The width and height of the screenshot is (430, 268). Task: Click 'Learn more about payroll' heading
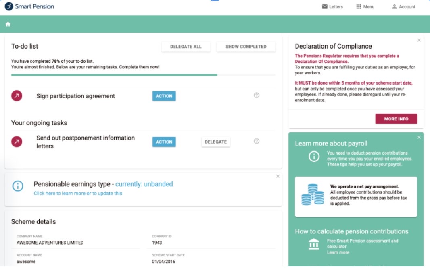[x=331, y=144]
